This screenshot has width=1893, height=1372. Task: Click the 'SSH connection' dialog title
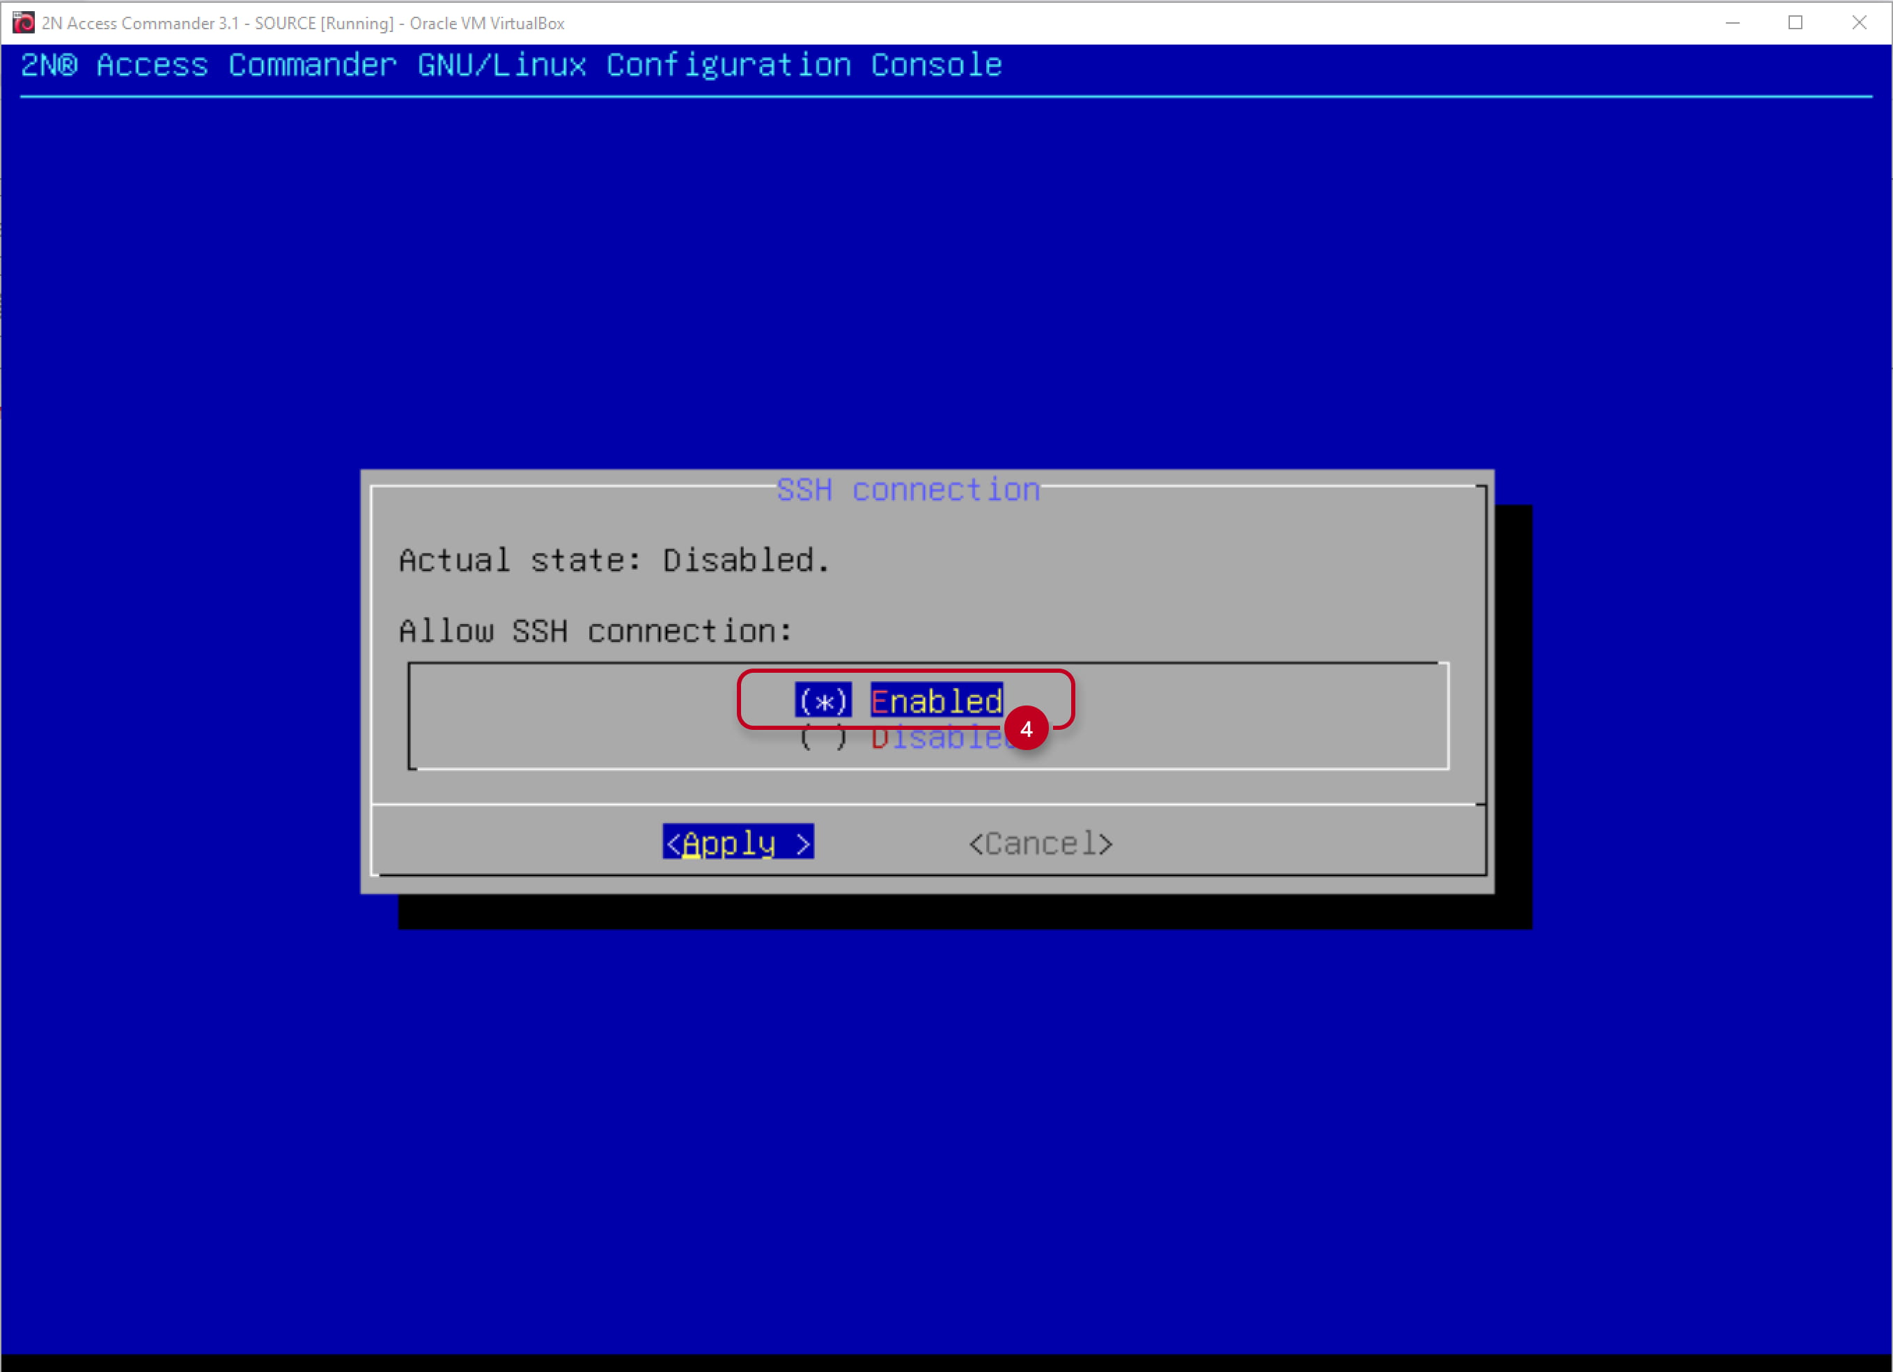[908, 489]
